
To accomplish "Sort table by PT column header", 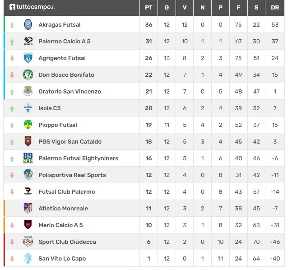I will click(x=148, y=8).
